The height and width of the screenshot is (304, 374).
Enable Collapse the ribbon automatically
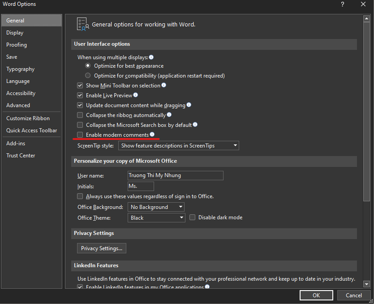click(80, 115)
